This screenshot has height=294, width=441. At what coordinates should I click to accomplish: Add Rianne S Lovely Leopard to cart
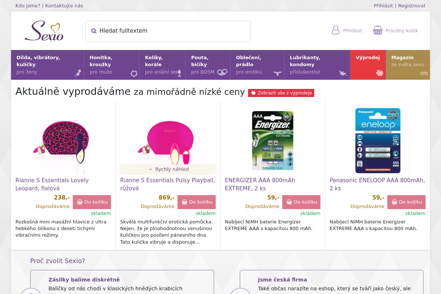92,202
